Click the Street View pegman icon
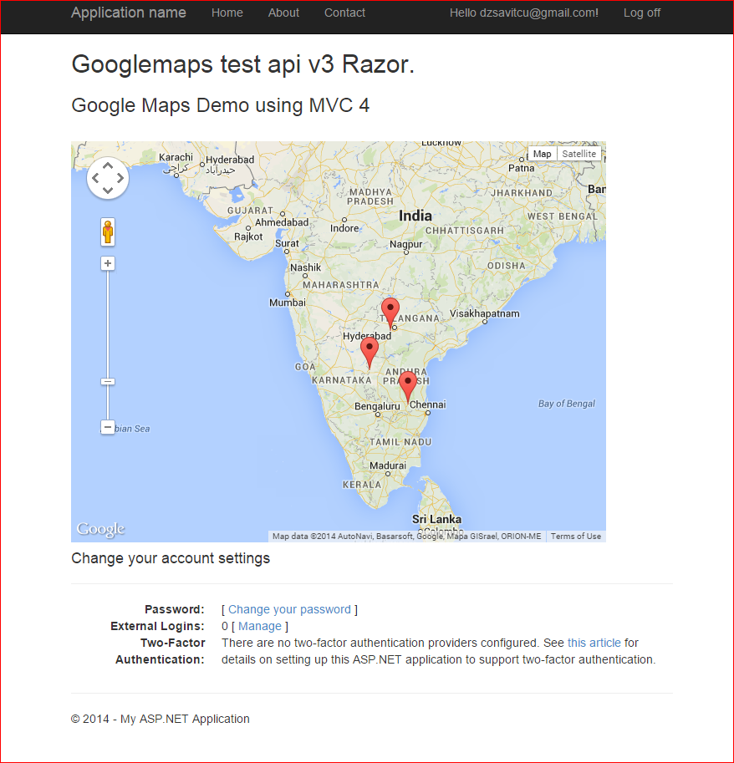The image size is (734, 763). [x=108, y=231]
